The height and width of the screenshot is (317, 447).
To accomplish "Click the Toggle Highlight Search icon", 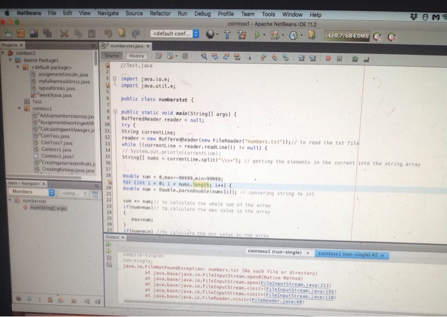I will tap(237, 57).
